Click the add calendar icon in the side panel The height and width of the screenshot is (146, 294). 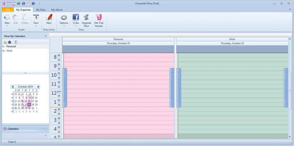pyautogui.click(x=5, y=42)
